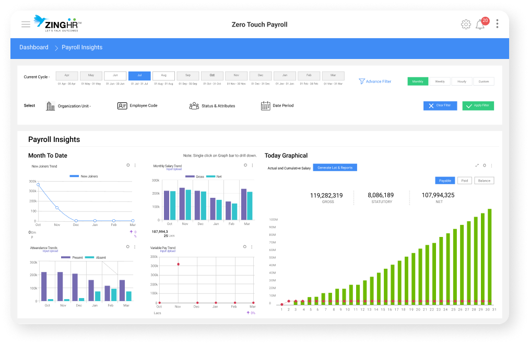Expand the Today Graphical chart fullscreen
Image resolution: width=530 pixels, height=345 pixels.
(477, 165)
